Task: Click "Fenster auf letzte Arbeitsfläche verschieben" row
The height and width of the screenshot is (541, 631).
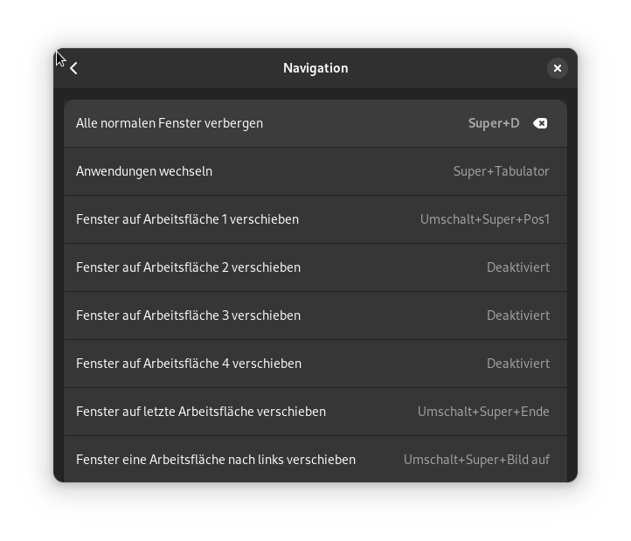Action: click(x=201, y=412)
